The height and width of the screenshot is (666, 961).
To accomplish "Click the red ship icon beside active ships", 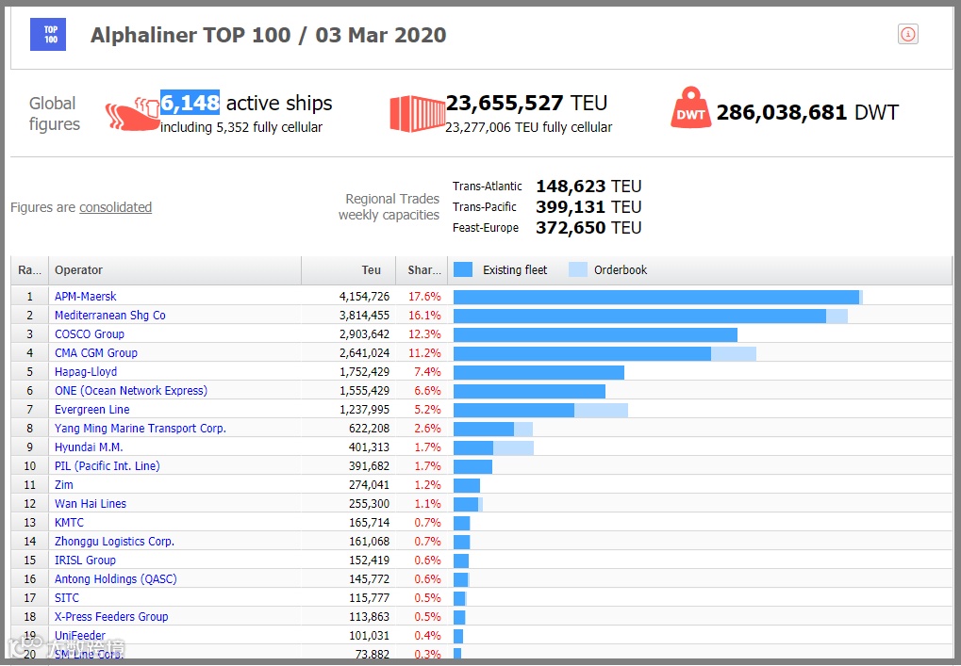I will click(x=132, y=114).
